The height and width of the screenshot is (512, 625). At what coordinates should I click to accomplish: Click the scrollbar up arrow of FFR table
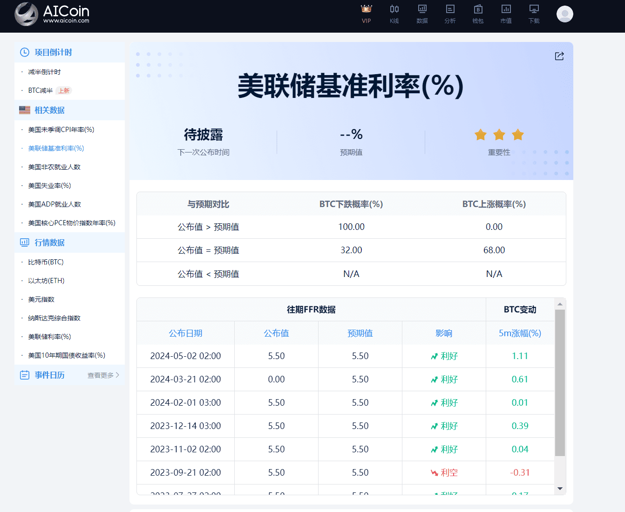coord(560,304)
